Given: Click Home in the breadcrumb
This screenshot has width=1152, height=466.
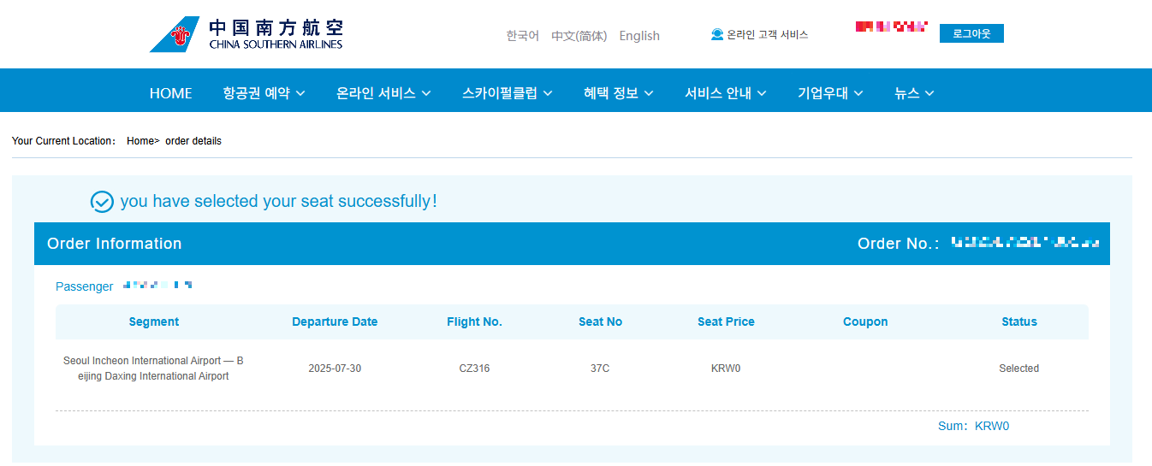Looking at the screenshot, I should click(x=140, y=141).
